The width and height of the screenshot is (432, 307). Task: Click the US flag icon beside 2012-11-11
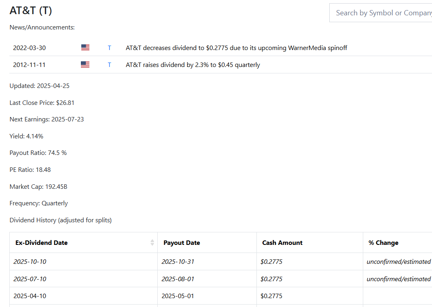(85, 65)
